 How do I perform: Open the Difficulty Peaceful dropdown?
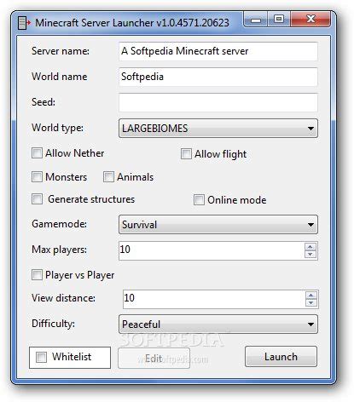218,324
